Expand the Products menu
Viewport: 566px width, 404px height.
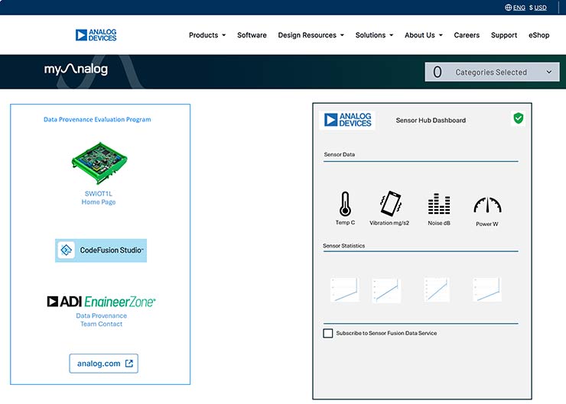point(207,35)
